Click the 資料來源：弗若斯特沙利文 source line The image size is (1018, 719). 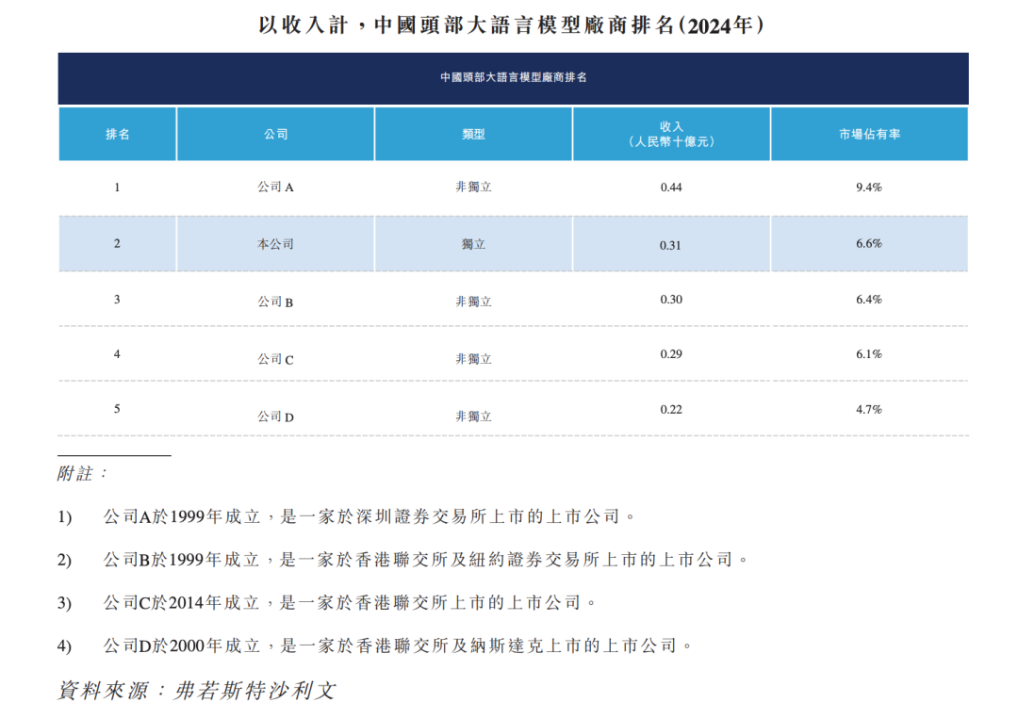tap(196, 690)
